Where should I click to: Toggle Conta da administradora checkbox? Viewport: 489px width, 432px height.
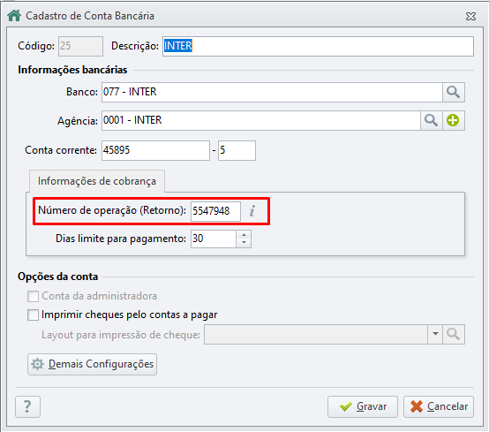coord(33,296)
